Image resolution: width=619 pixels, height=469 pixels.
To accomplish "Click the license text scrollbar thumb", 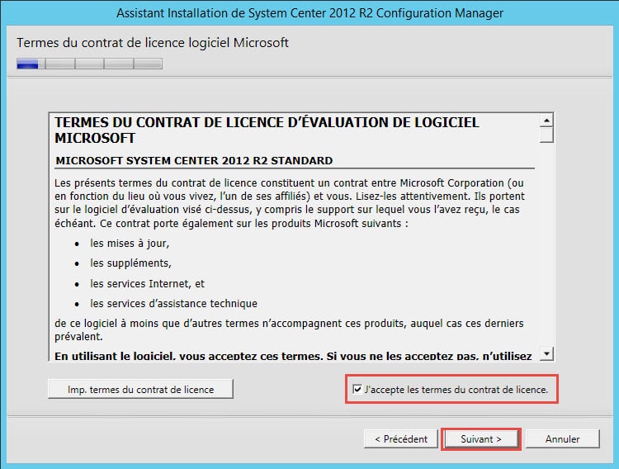I will pos(546,135).
